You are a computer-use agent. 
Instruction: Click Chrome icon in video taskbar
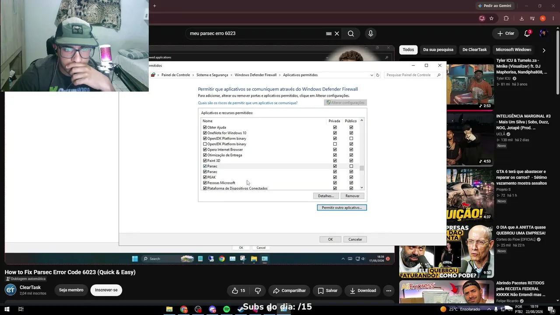click(222, 259)
